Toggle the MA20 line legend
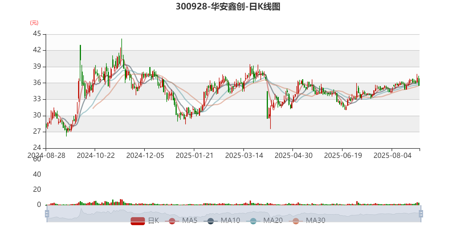This screenshot has width=456, height=228. click(x=264, y=221)
